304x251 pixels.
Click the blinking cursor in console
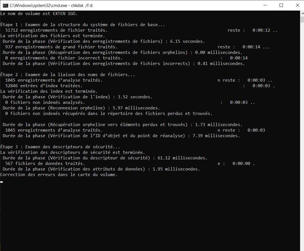pos(2,182)
